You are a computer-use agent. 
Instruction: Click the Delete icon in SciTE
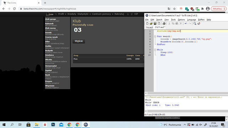[181, 23]
